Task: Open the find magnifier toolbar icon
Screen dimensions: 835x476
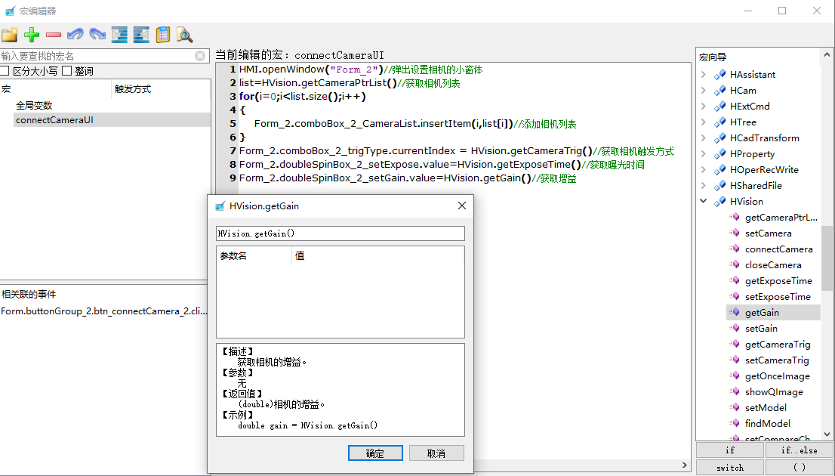Action: pyautogui.click(x=185, y=35)
